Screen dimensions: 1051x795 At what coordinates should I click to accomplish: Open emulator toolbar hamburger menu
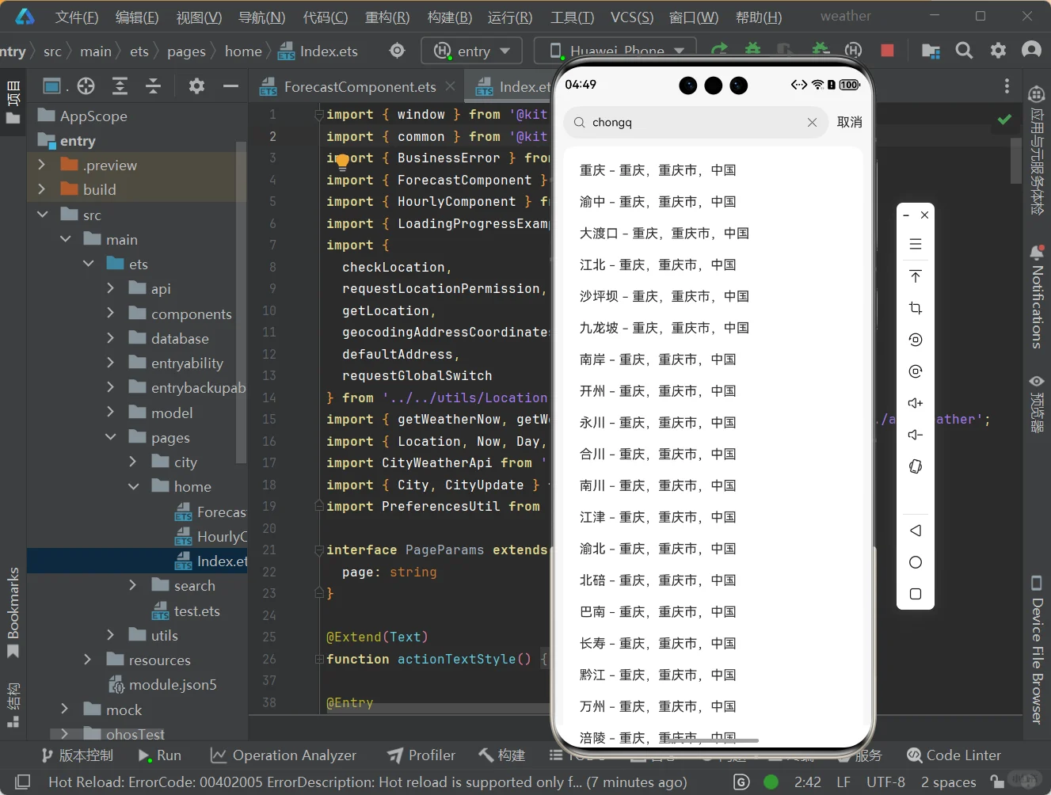click(x=916, y=244)
